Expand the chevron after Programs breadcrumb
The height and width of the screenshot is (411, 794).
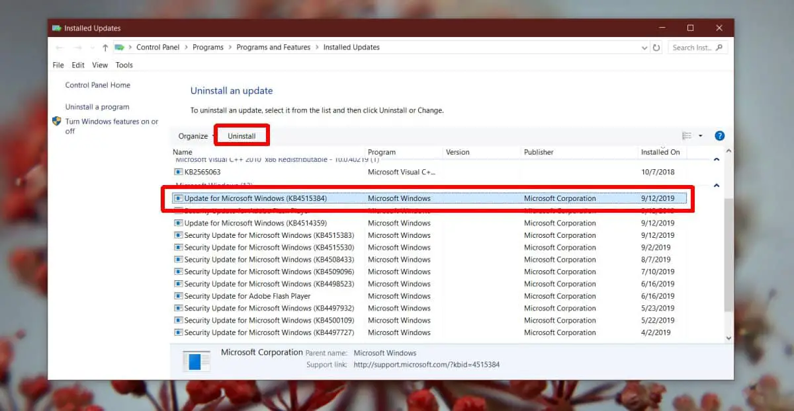click(x=230, y=48)
